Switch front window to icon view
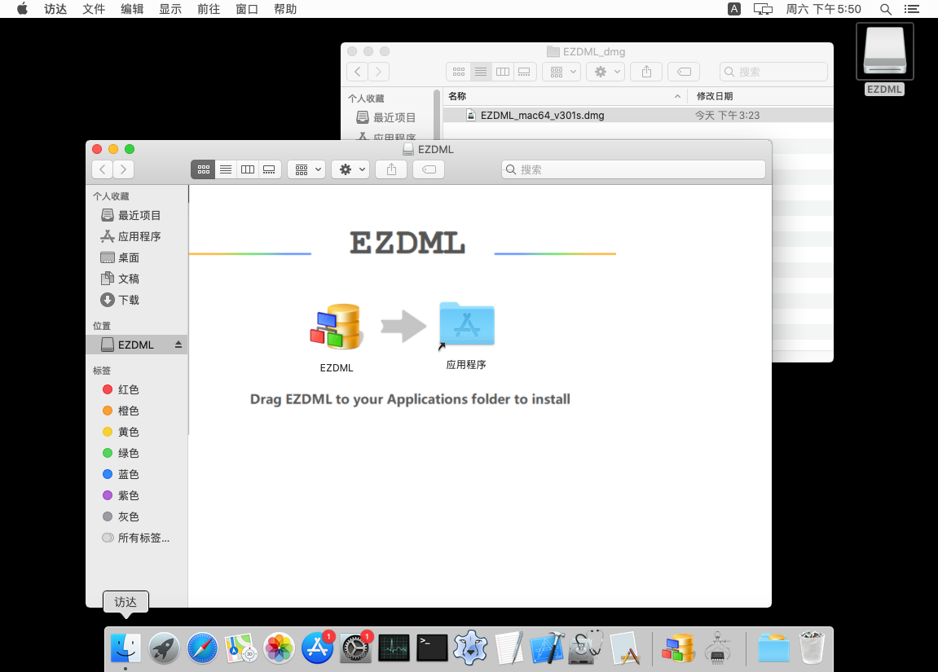938x672 pixels. click(x=204, y=169)
